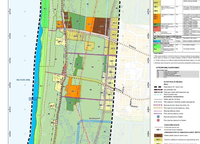Click the brown CH-1 zone on the map
Screen dimensions: 200x144
[x=66, y=16]
